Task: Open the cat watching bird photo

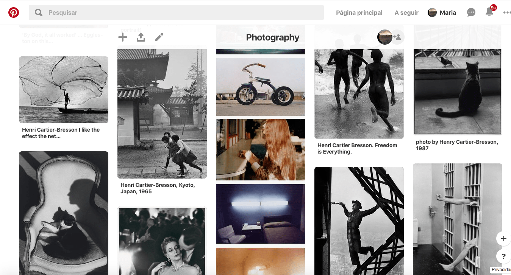Action: [458, 92]
